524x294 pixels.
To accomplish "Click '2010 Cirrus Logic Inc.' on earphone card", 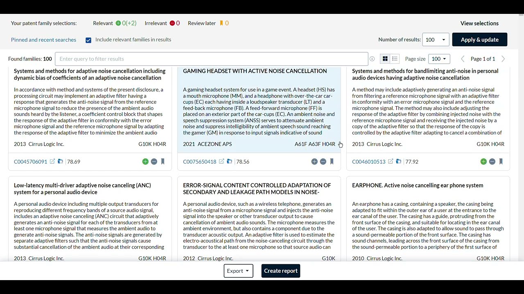I will tap(377, 258).
